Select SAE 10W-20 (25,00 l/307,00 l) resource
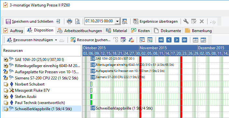The image size is (229, 118). [x=42, y=59]
